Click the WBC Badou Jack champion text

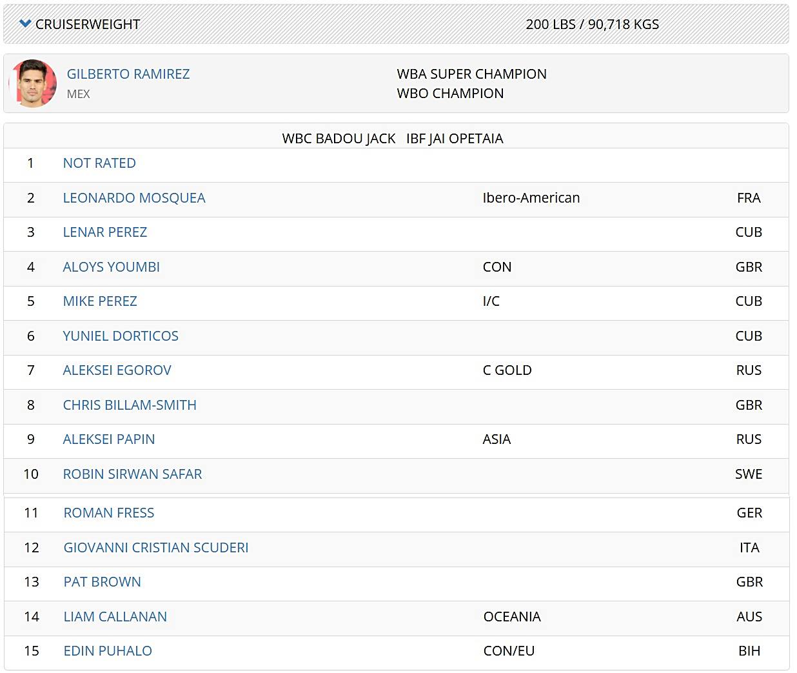coord(339,139)
